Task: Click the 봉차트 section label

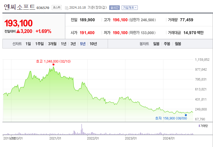Action: coord(144,44)
